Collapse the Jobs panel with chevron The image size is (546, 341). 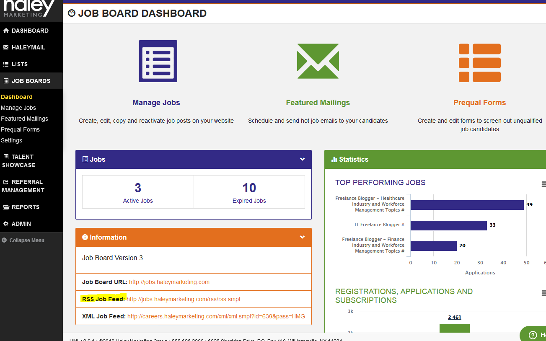302,159
